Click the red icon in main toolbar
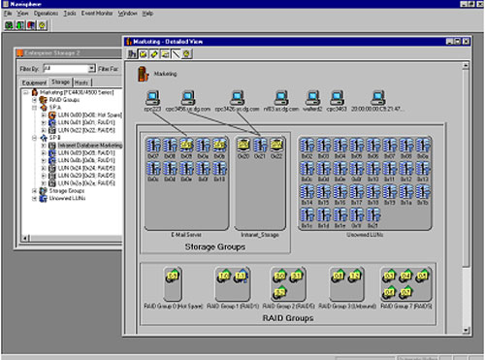 (31, 25)
